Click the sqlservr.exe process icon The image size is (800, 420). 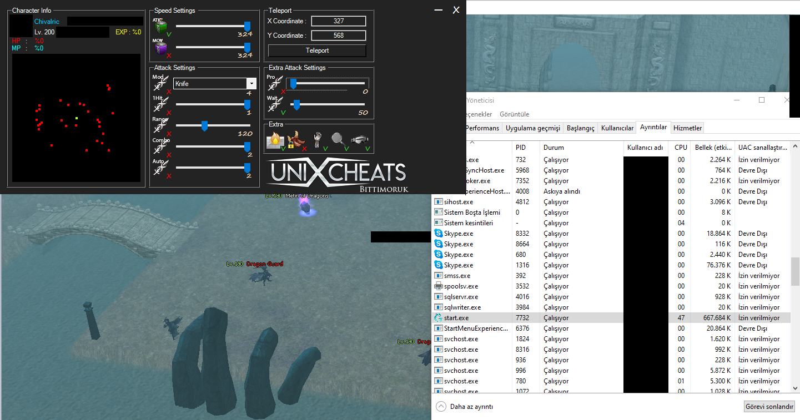(x=438, y=297)
